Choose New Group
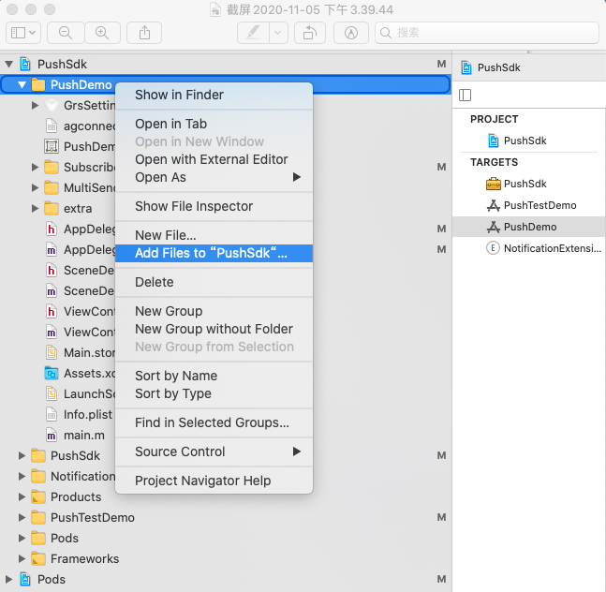Image resolution: width=606 pixels, height=592 pixels. [x=214, y=311]
